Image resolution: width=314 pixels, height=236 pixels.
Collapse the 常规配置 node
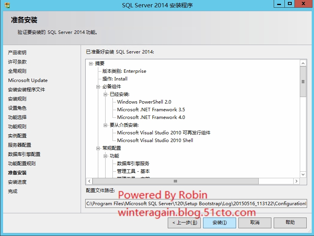coord(98,149)
